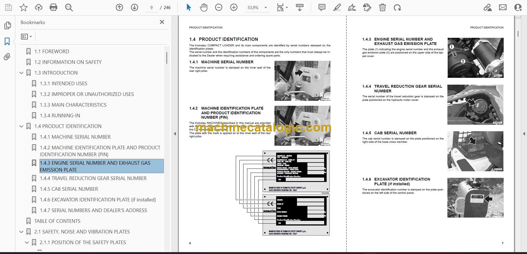Image resolution: width=527 pixels, height=254 pixels.
Task: Open bookmark 1.3.2 IMPROPER OR UNAUTHORIZED USES
Action: 87,94
